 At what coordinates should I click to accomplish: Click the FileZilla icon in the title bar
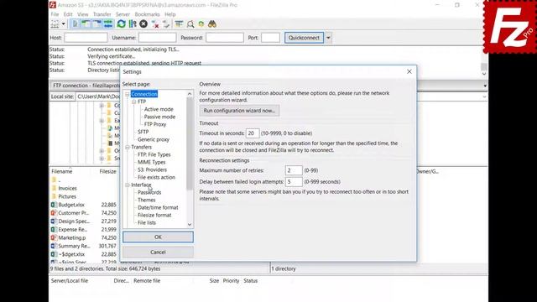click(x=52, y=5)
